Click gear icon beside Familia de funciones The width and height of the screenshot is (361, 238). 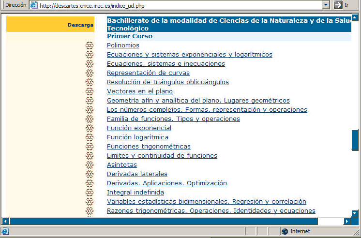coord(90,119)
